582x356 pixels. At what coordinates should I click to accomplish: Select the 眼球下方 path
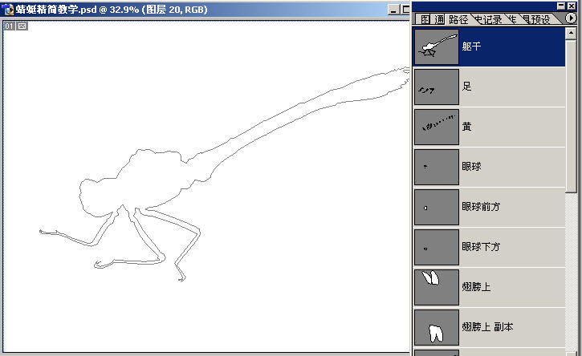(x=489, y=247)
